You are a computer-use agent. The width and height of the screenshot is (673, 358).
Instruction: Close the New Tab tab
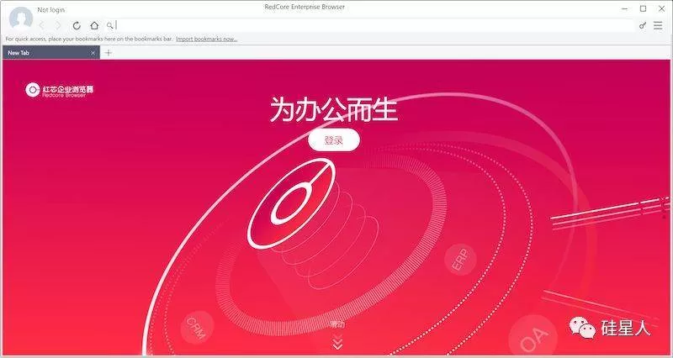93,53
